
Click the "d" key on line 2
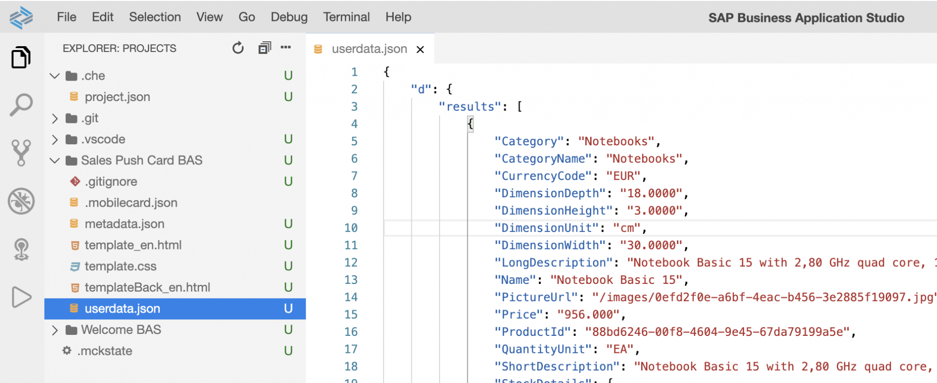click(x=421, y=89)
